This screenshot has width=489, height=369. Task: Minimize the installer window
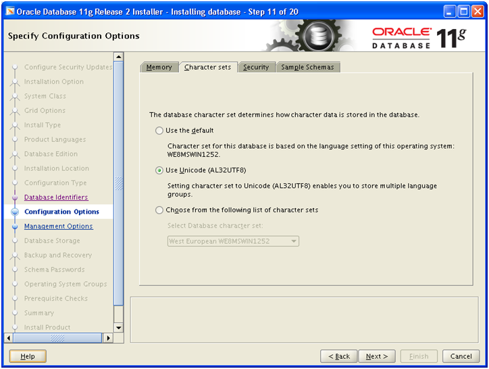click(x=449, y=12)
